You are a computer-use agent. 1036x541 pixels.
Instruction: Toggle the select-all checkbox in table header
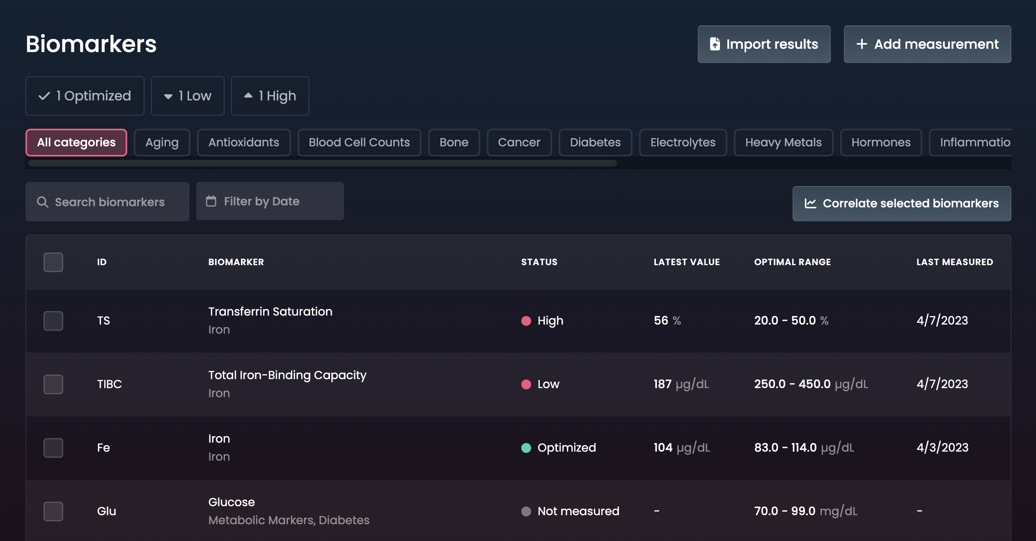click(53, 262)
